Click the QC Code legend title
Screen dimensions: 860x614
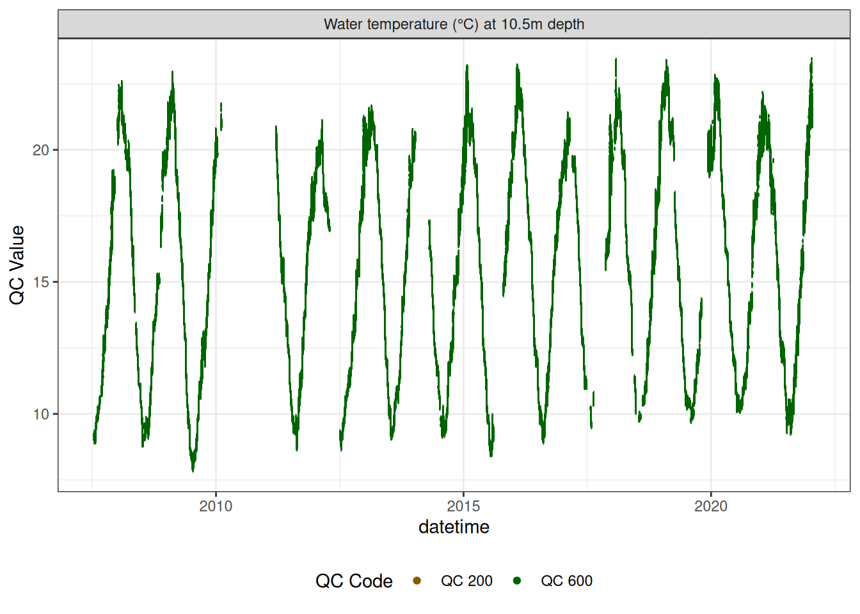354,581
